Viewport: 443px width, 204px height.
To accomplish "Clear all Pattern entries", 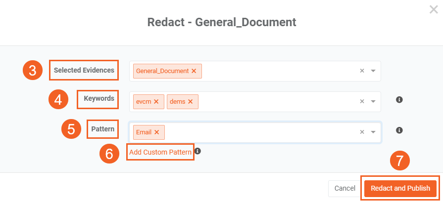I will 362,132.
